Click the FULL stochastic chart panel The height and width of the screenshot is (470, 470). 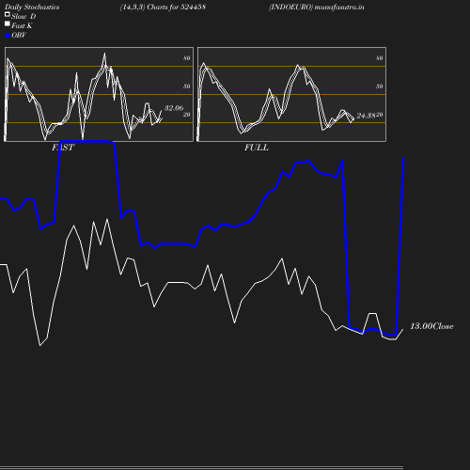(291, 94)
